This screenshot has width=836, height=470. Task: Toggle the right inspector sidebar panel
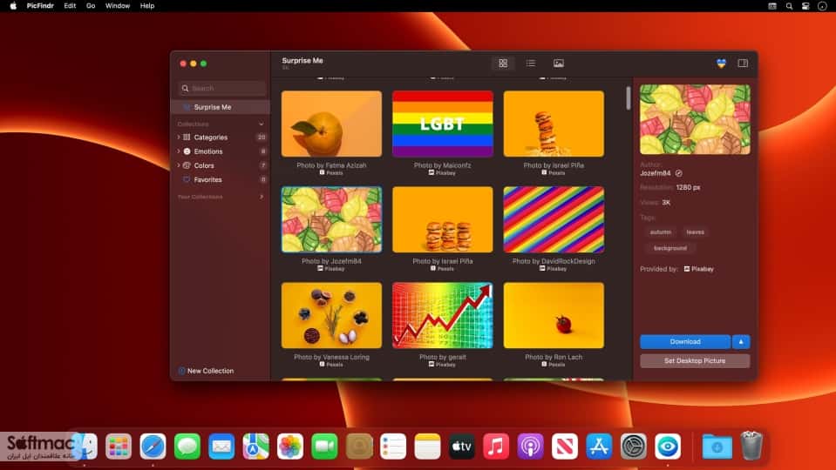coord(743,64)
